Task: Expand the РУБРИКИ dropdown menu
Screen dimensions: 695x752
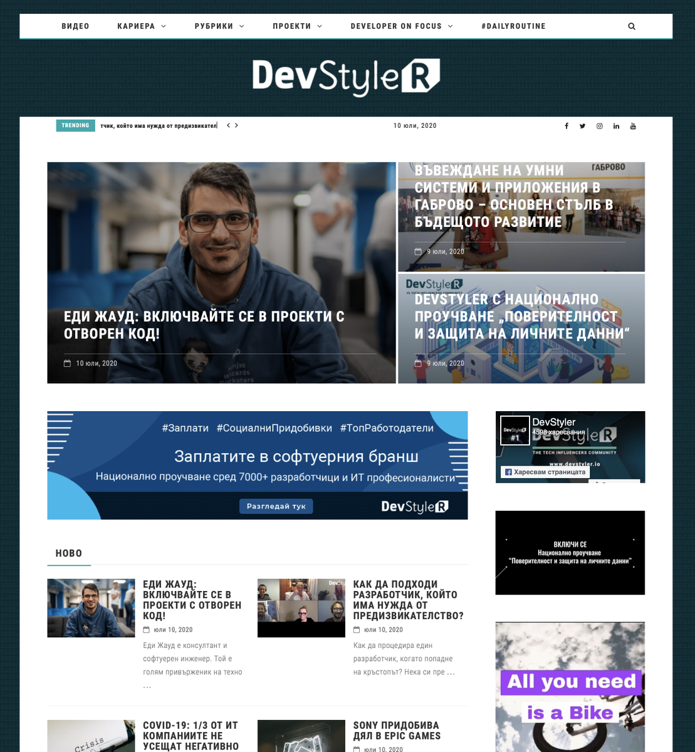Action: [x=219, y=26]
